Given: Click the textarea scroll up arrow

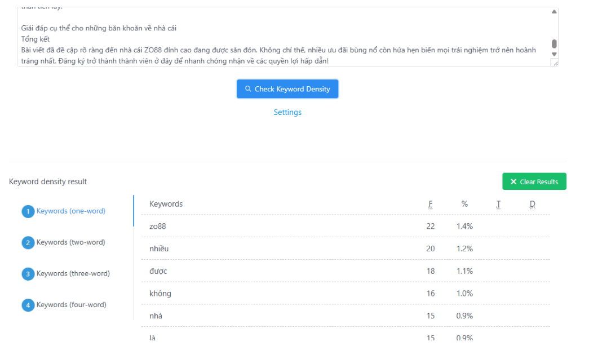Looking at the screenshot, I should pyautogui.click(x=554, y=12).
